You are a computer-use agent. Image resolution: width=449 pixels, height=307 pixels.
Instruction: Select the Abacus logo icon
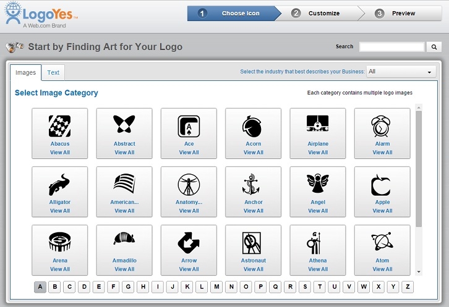(59, 126)
